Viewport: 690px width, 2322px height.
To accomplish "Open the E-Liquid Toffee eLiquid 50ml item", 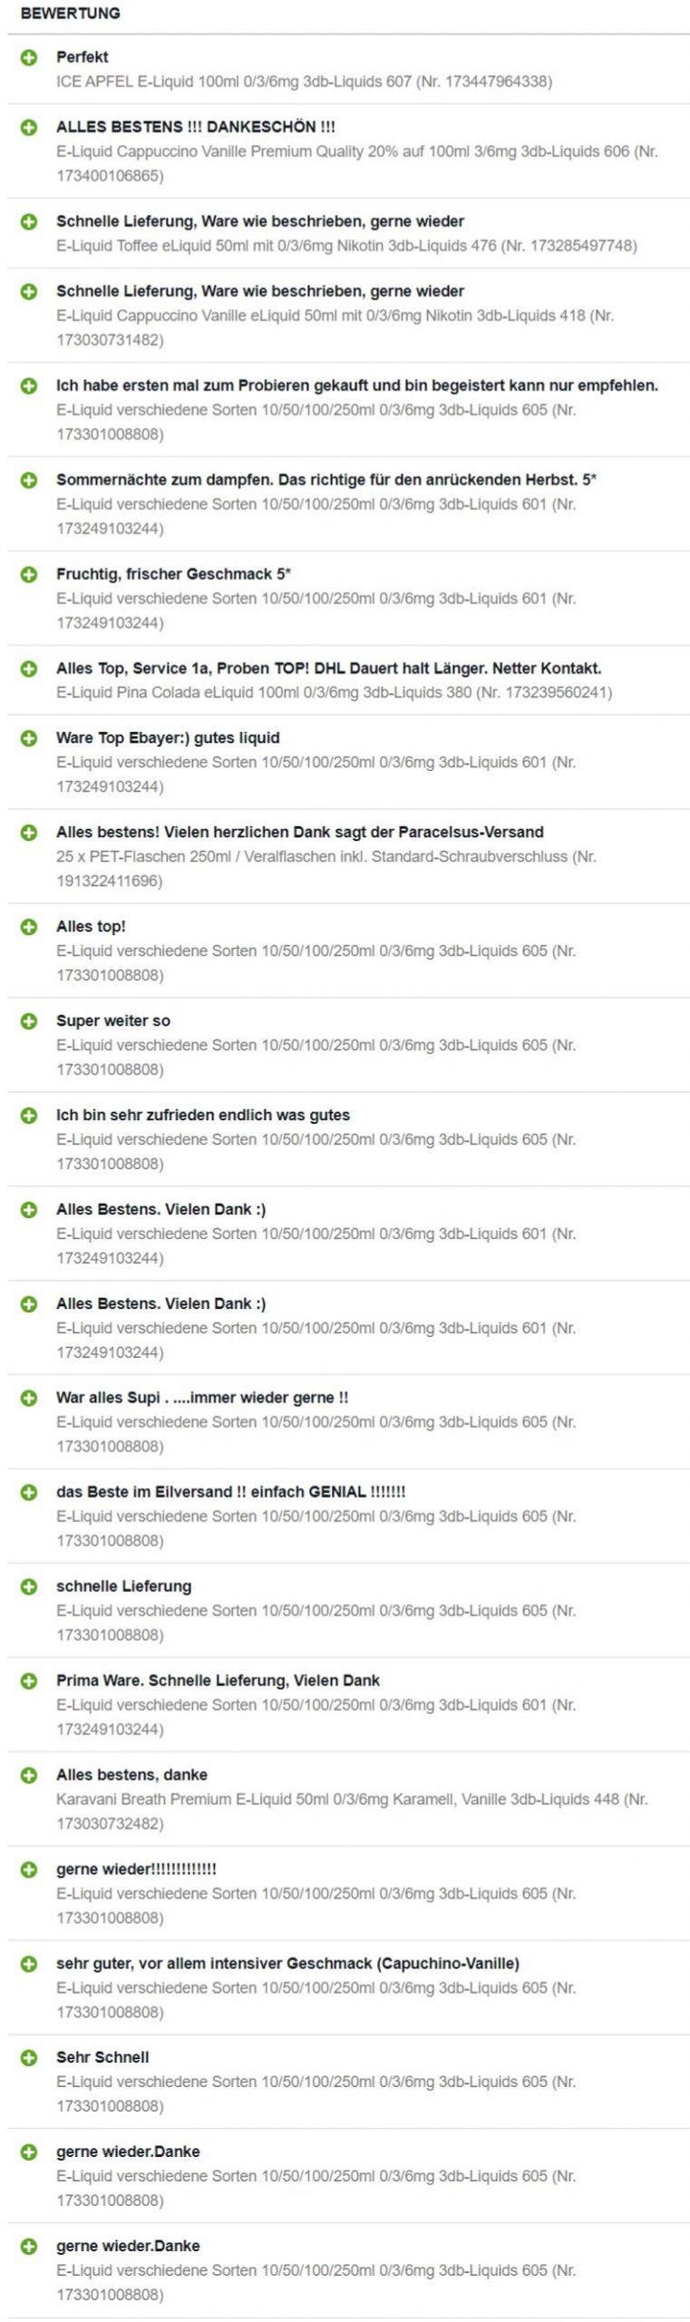I will pyautogui.click(x=346, y=246).
